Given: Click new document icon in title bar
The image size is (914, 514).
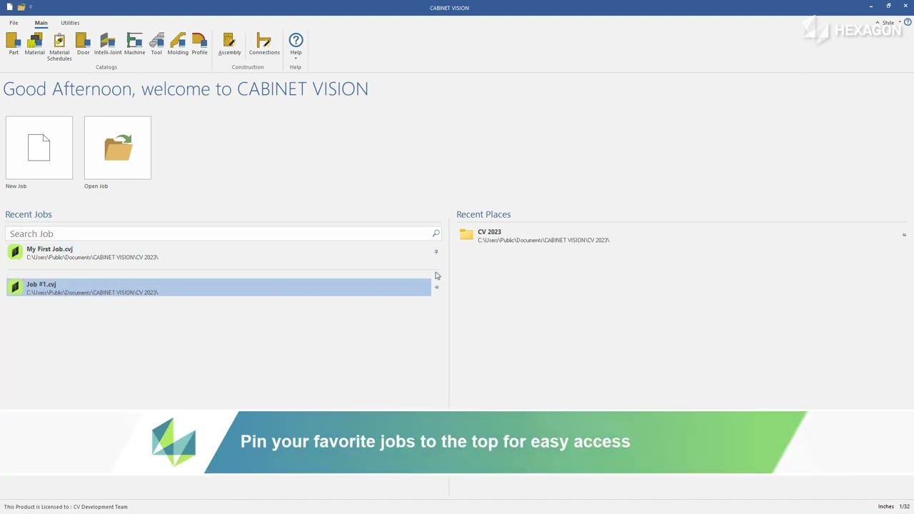Looking at the screenshot, I should point(9,7).
